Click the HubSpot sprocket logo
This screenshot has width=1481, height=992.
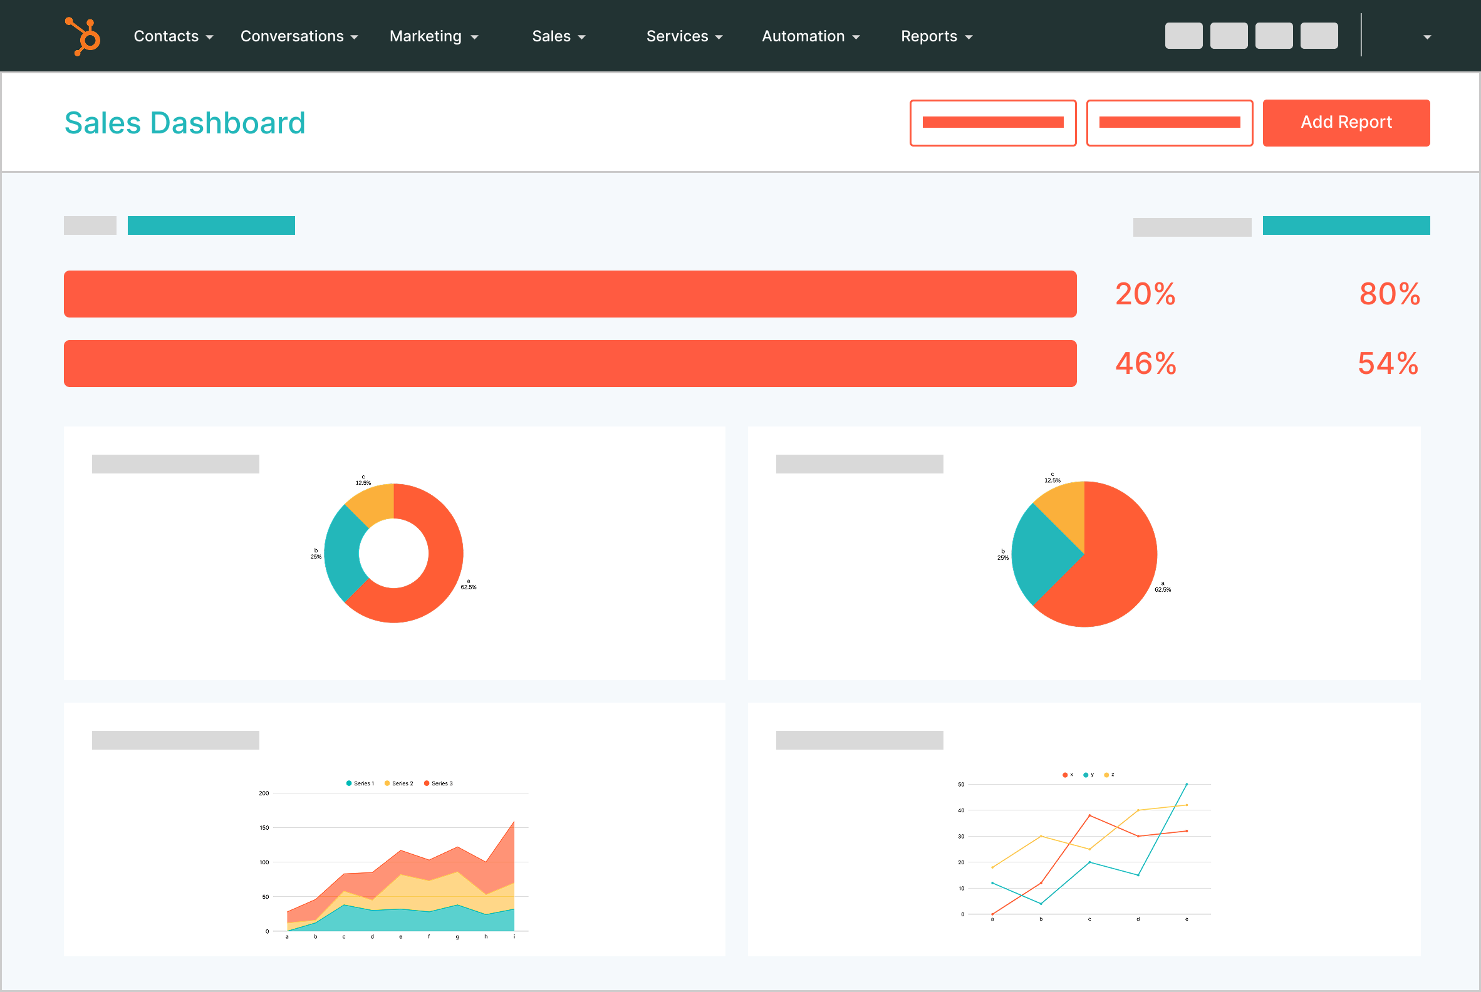point(82,36)
